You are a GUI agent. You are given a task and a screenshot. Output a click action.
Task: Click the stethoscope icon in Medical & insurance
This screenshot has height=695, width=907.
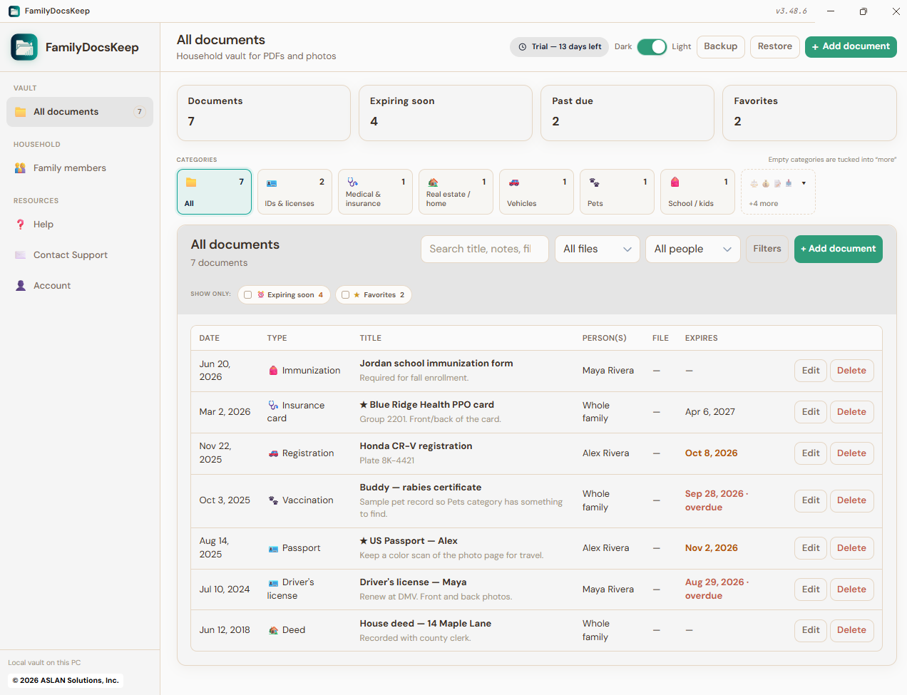352,182
